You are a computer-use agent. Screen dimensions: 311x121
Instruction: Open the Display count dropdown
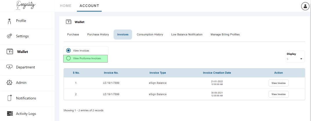tap(295, 59)
